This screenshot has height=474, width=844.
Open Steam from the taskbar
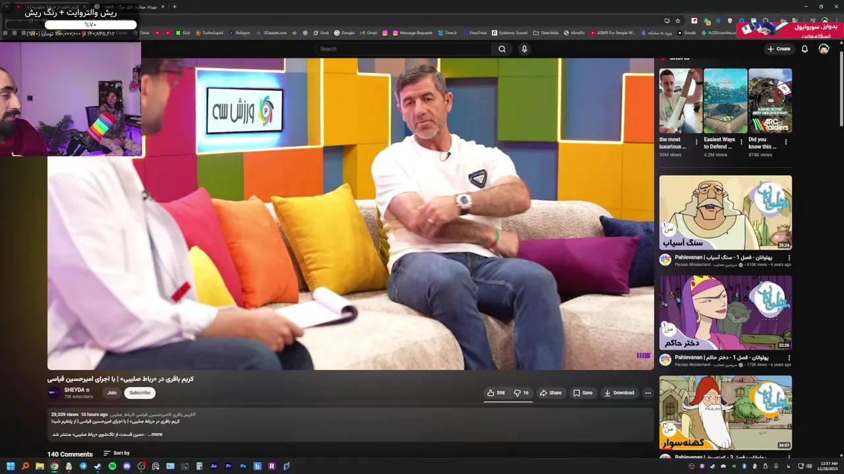coord(98,466)
